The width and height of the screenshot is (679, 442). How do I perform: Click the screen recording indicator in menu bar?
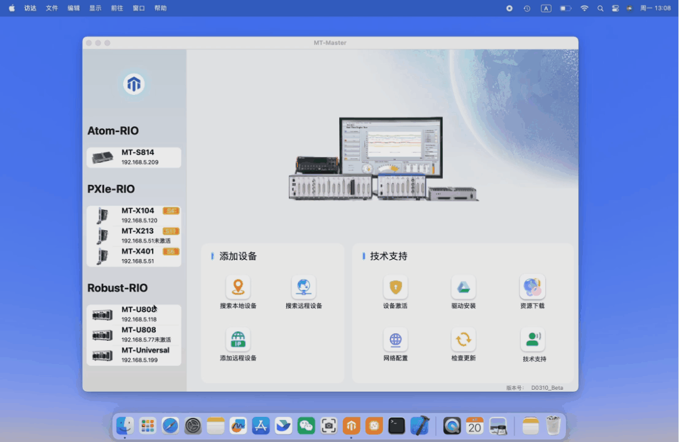point(509,8)
